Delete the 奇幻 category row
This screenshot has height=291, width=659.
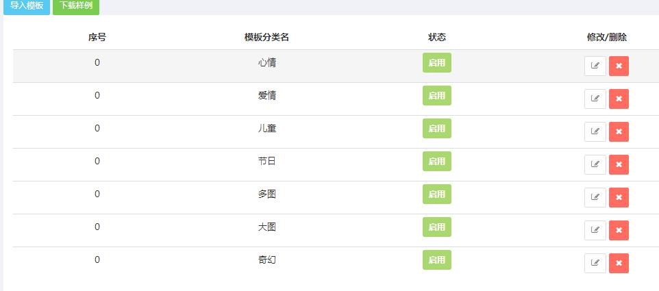[619, 263]
